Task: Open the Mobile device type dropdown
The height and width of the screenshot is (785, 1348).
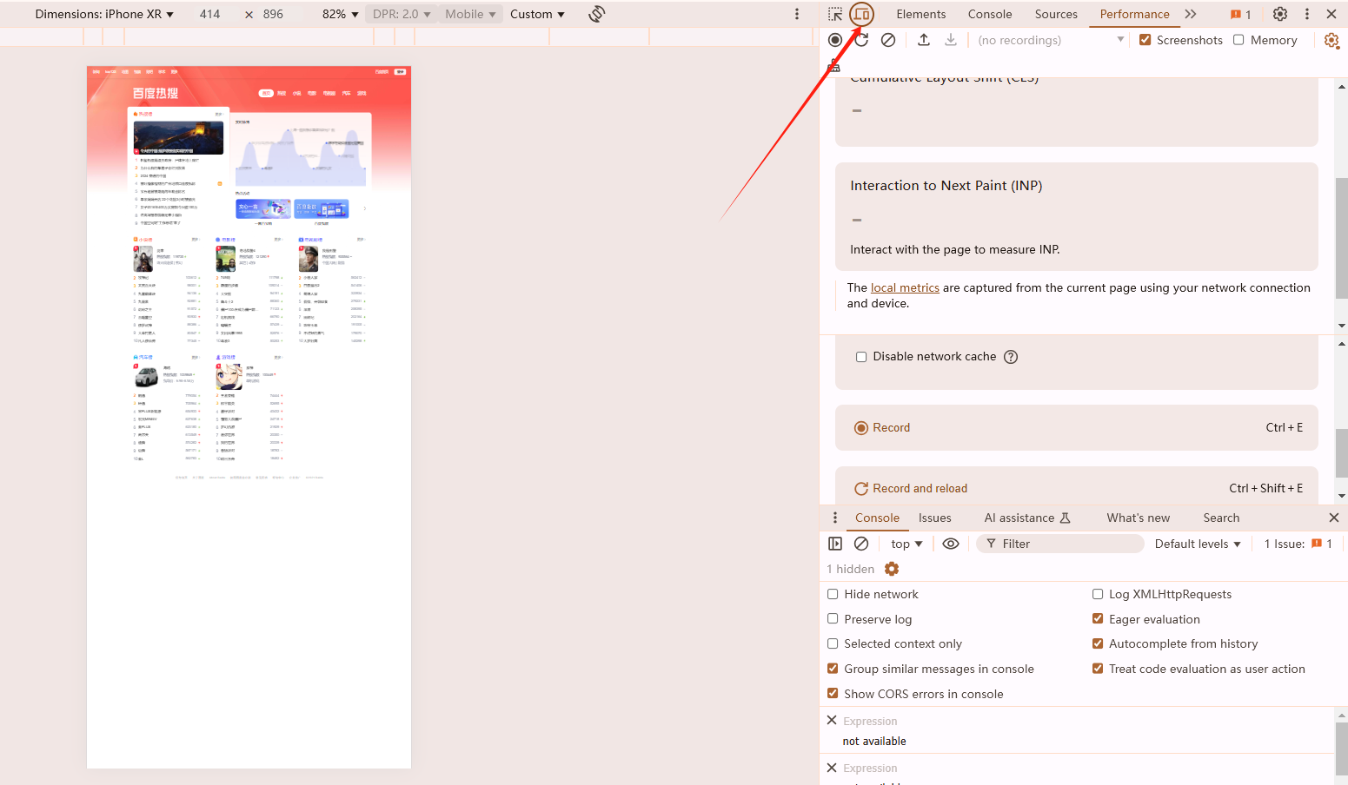Action: 470,14
